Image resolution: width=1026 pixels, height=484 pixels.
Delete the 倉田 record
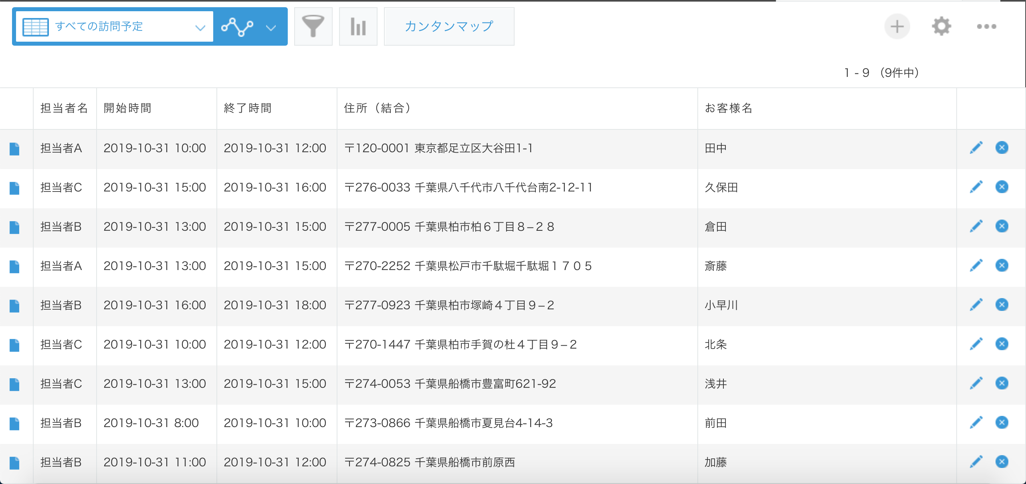click(x=1002, y=226)
